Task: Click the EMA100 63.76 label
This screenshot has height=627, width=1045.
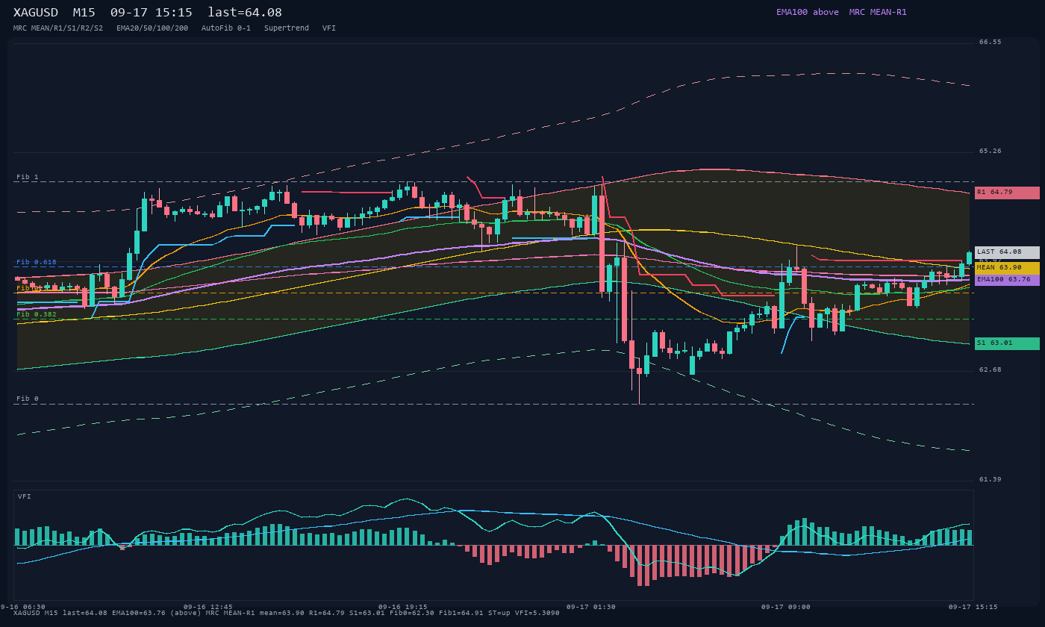Action: click(x=1007, y=280)
